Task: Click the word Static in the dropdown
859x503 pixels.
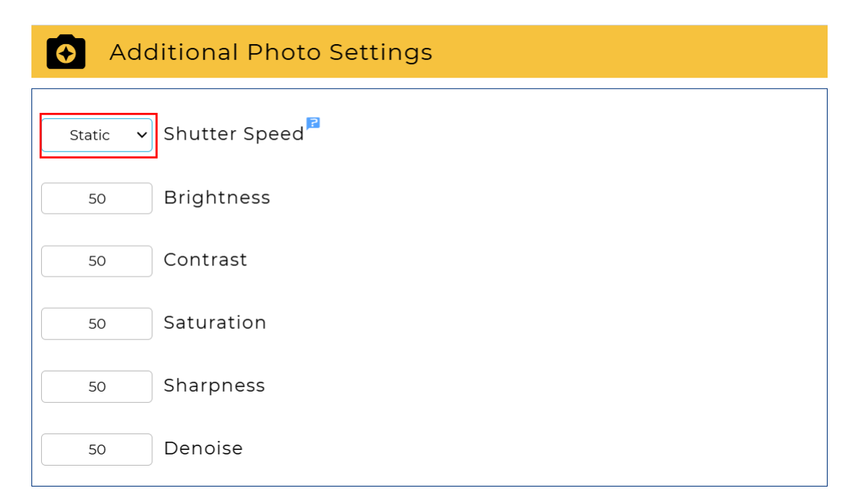Action: [x=90, y=135]
